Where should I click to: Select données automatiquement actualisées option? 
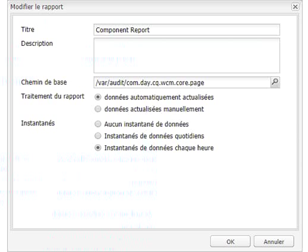[x=98, y=97]
